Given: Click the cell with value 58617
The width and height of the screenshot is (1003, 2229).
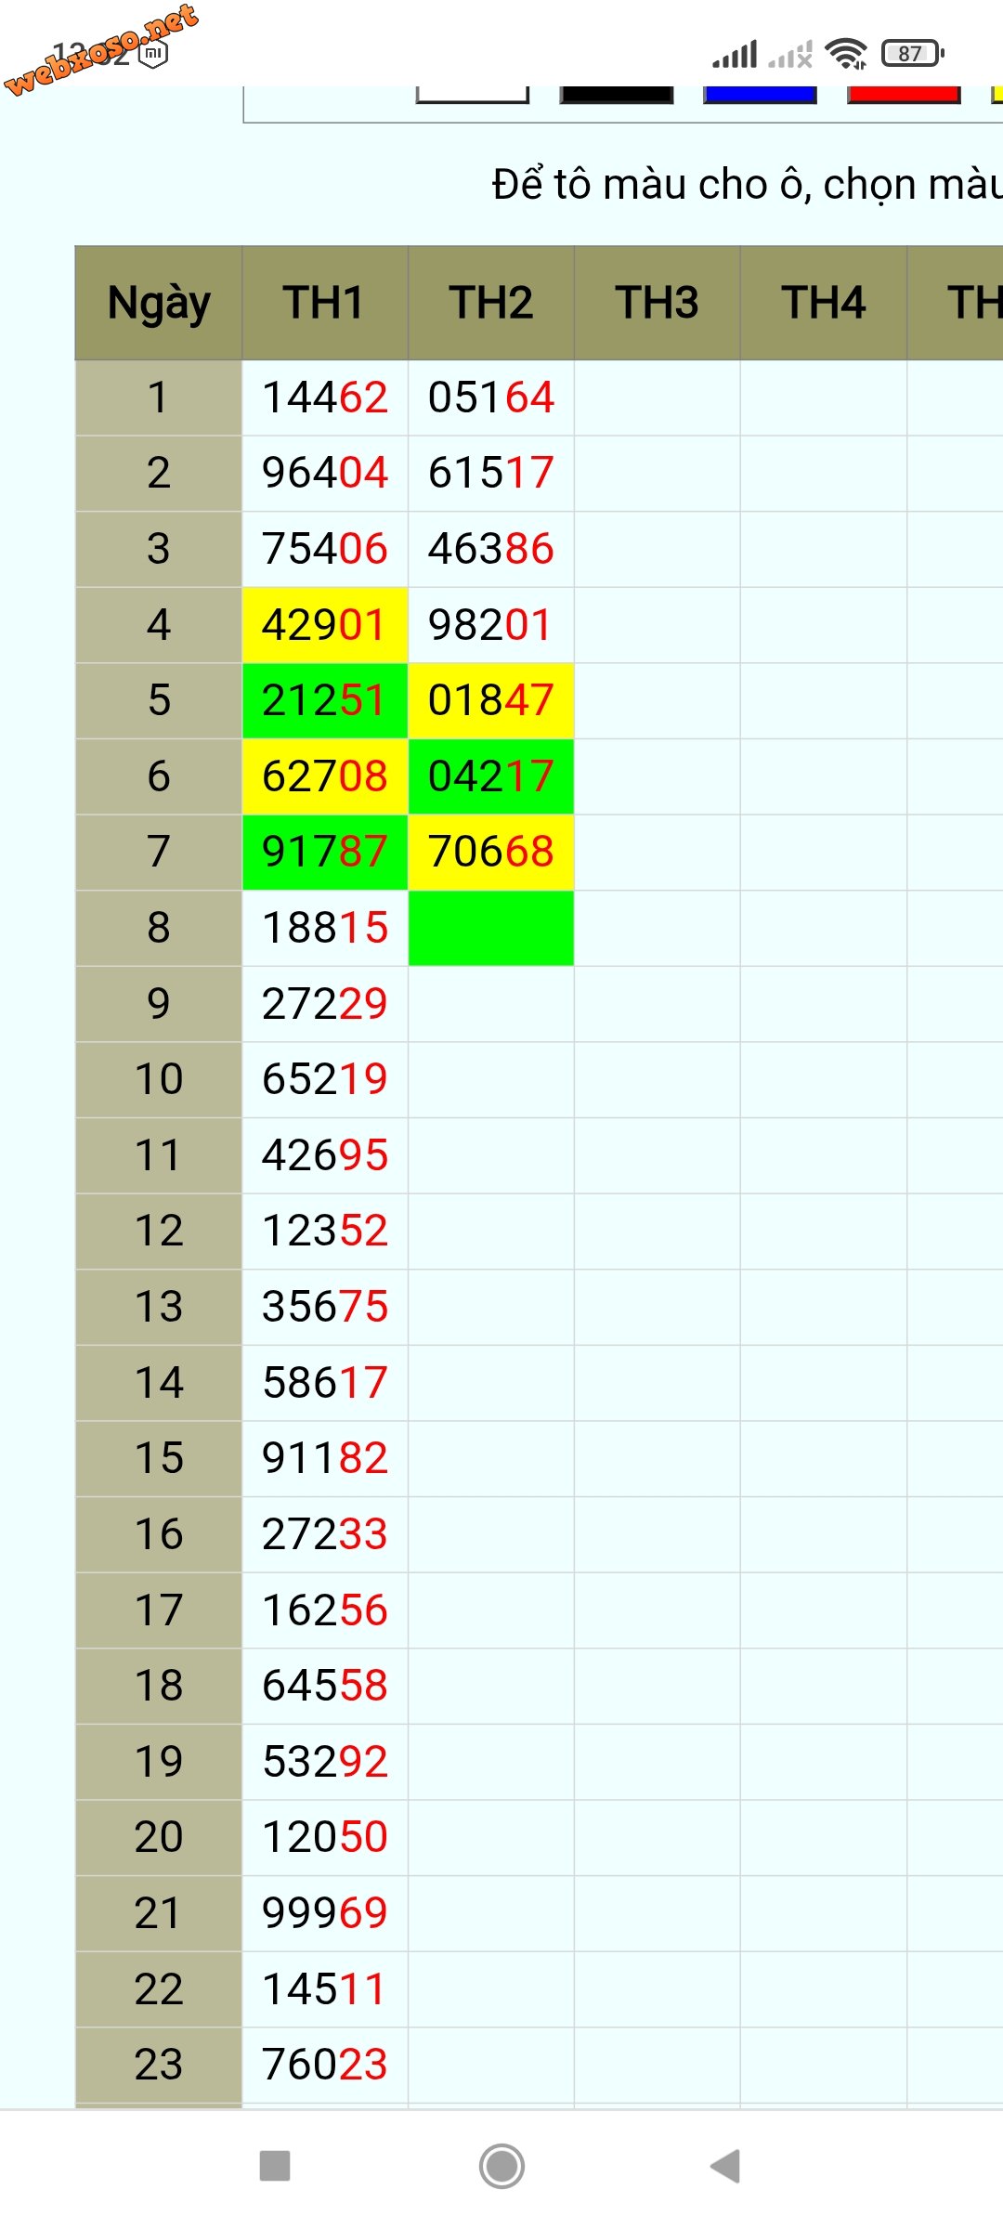Looking at the screenshot, I should 325,1383.
